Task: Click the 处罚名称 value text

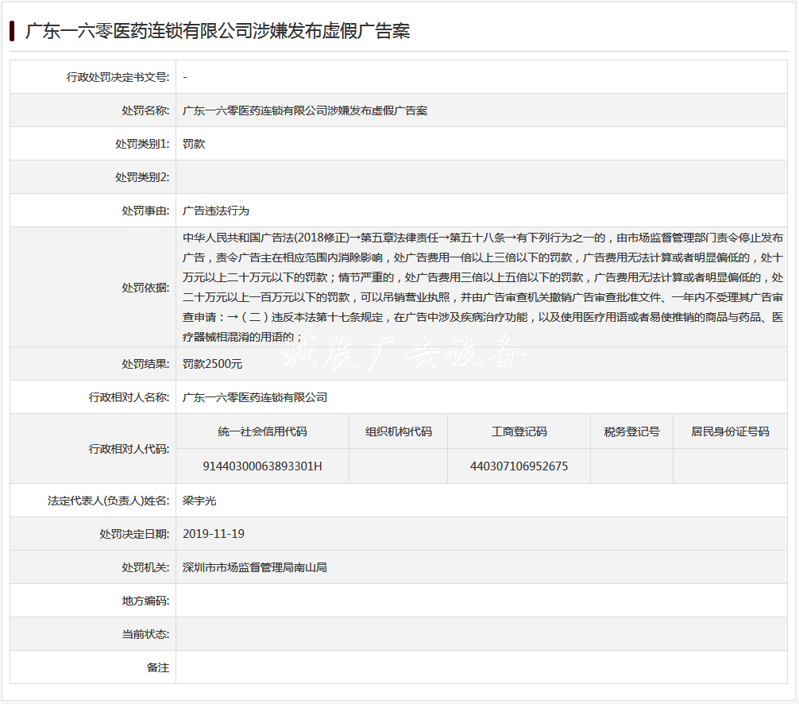Action: [x=305, y=110]
